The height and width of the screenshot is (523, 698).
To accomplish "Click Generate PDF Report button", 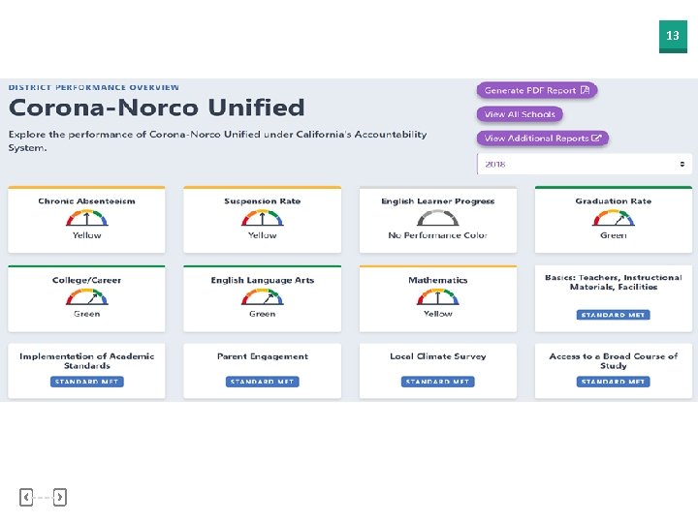I will pyautogui.click(x=537, y=90).
